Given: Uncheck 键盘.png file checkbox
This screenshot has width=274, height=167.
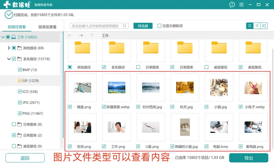Looking at the screenshot, I should [x=70, y=107].
